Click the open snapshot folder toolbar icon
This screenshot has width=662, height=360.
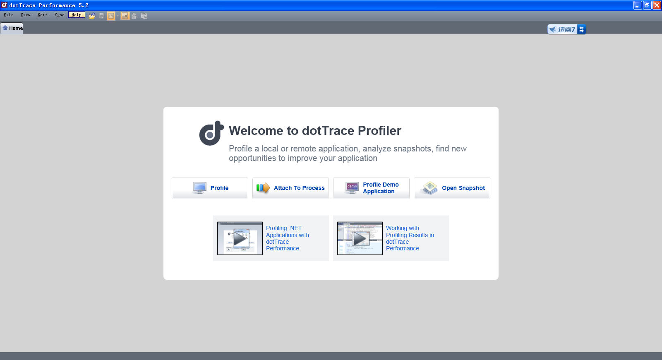point(92,16)
